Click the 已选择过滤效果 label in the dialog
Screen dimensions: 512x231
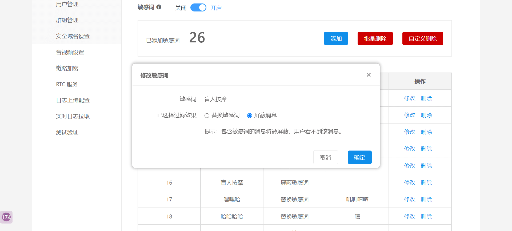(177, 115)
